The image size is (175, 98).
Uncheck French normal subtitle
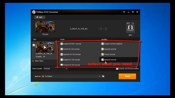[x=103, y=54]
